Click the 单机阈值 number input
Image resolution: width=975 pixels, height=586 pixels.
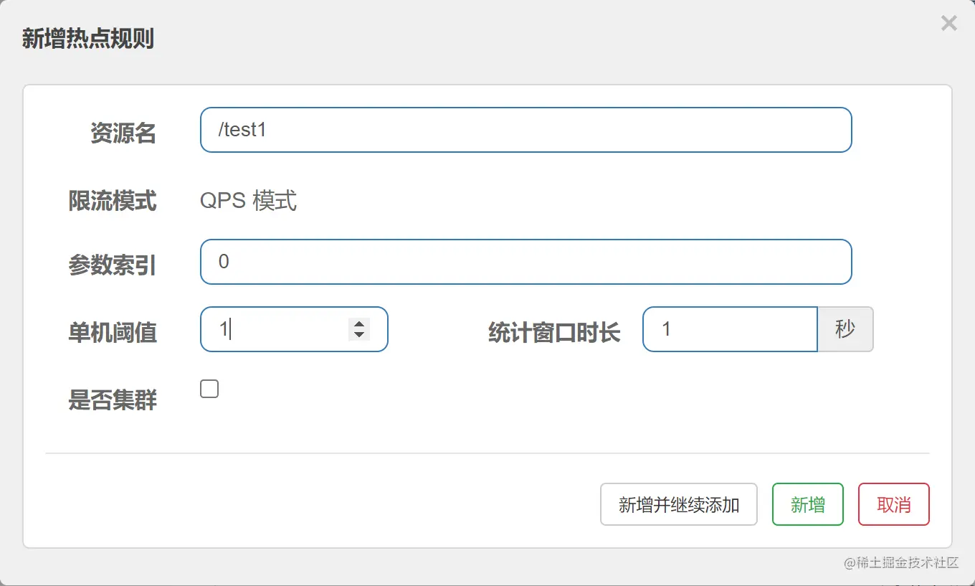294,329
